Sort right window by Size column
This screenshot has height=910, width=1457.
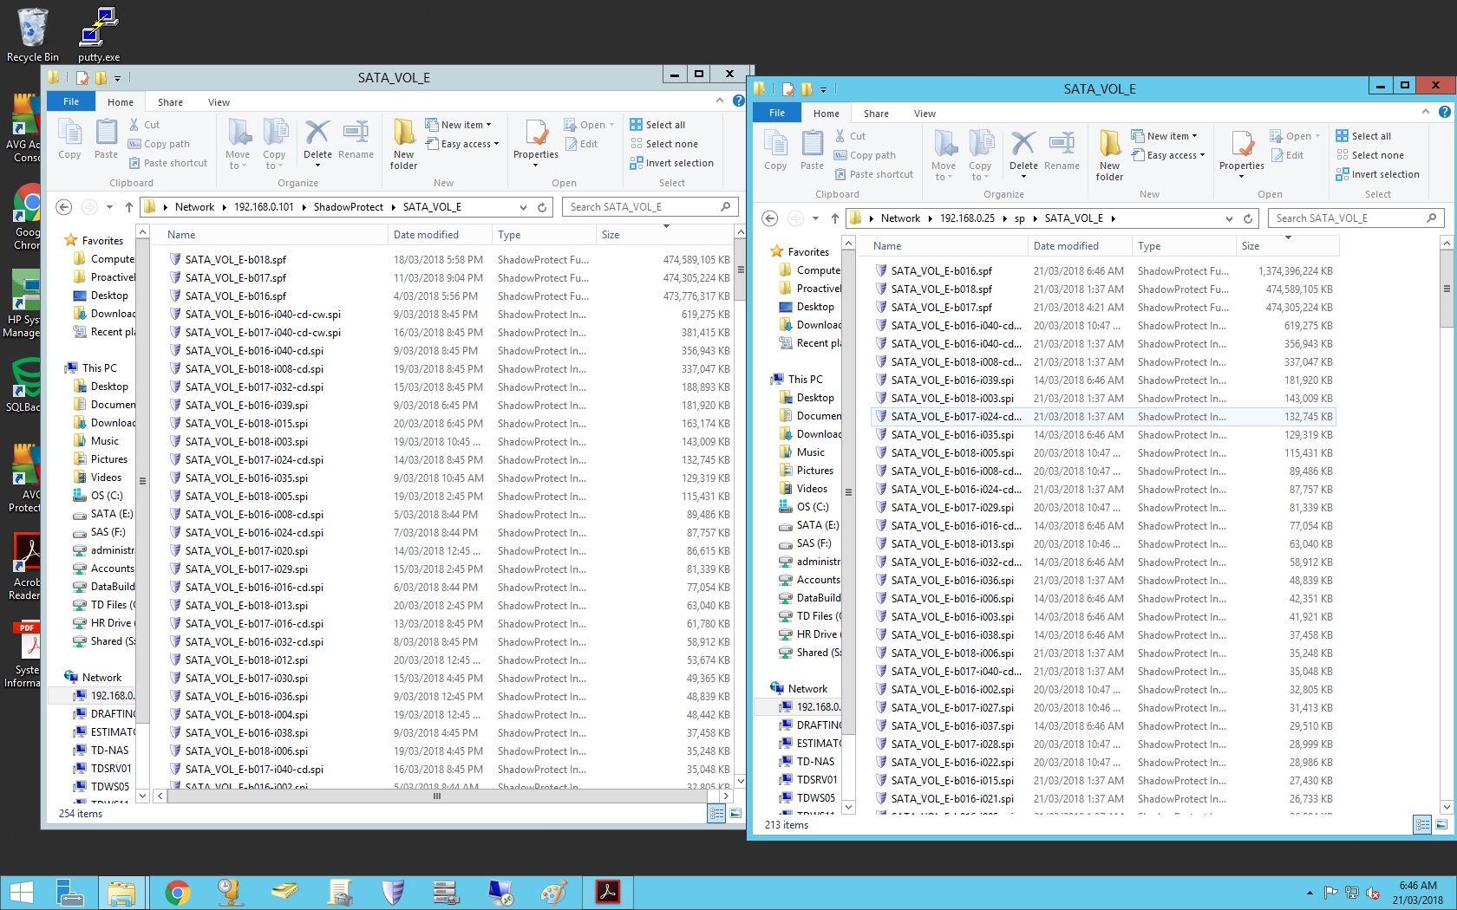pos(1287,246)
